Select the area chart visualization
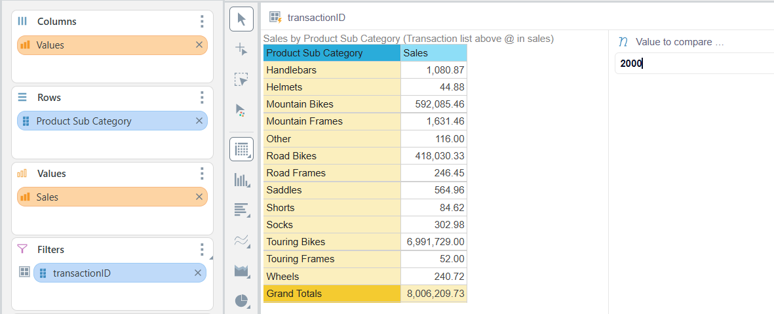The width and height of the screenshot is (774, 314). tap(241, 271)
